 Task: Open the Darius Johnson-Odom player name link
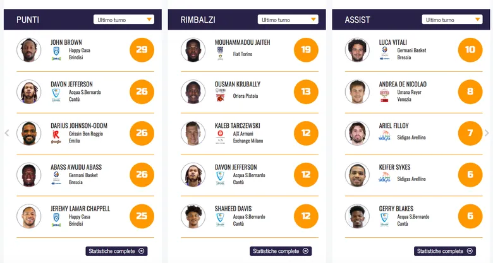(80, 126)
